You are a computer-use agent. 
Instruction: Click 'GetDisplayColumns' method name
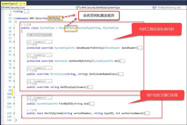pos(73,87)
